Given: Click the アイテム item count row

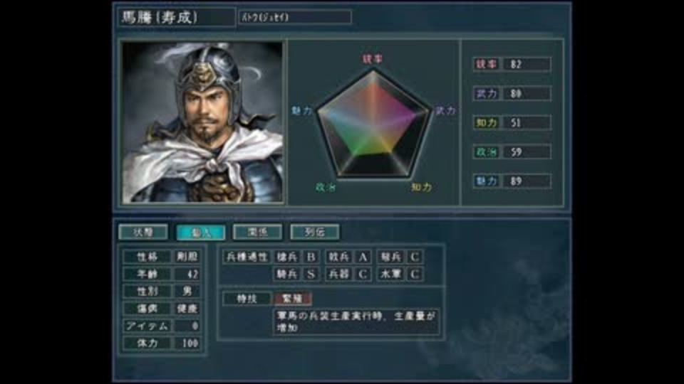Looking at the screenshot, I should [162, 326].
